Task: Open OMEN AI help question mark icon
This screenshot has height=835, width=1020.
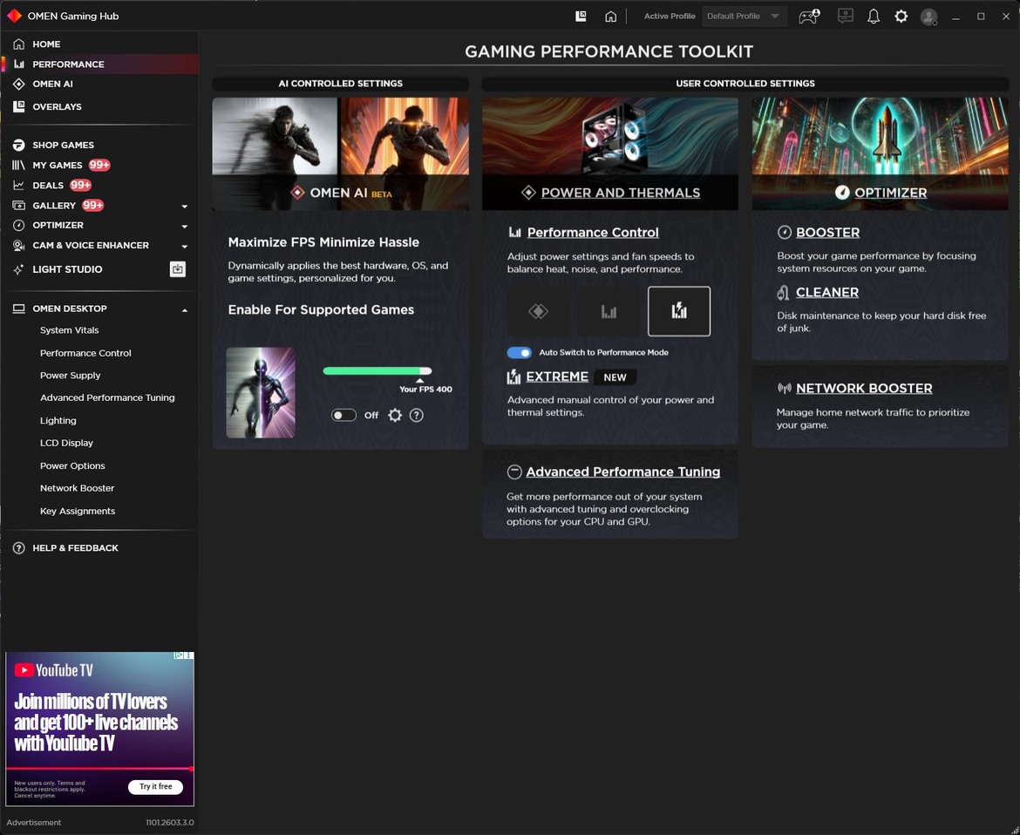Action: tap(417, 415)
